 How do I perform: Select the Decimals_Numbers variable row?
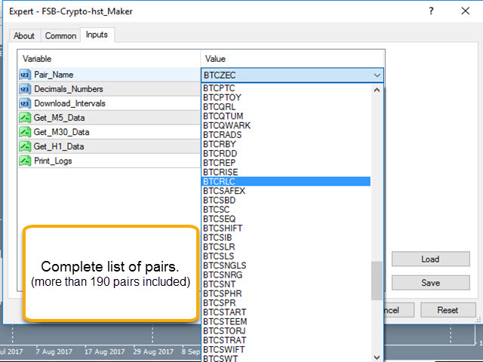tap(109, 89)
